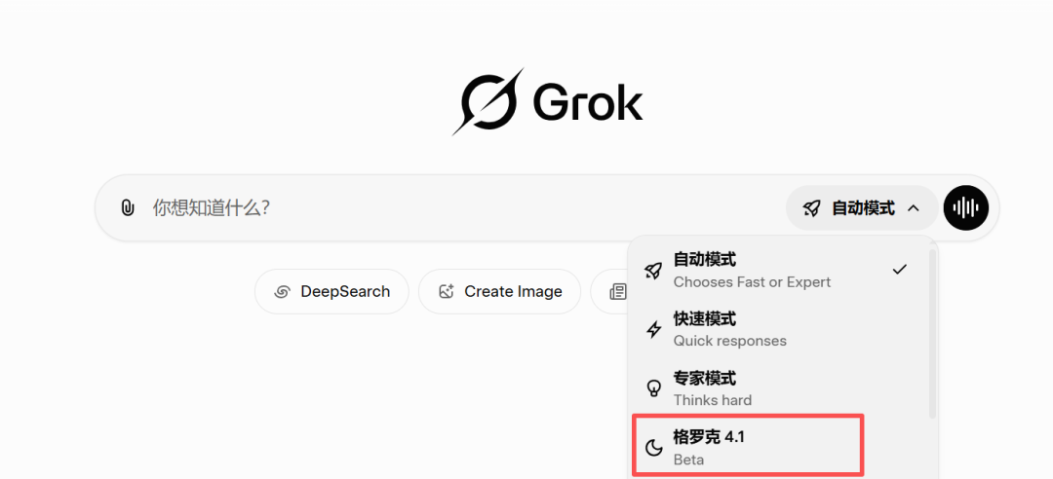Click the Grok slashed-circle logo icon
The height and width of the screenshot is (479, 1053).
(x=490, y=101)
